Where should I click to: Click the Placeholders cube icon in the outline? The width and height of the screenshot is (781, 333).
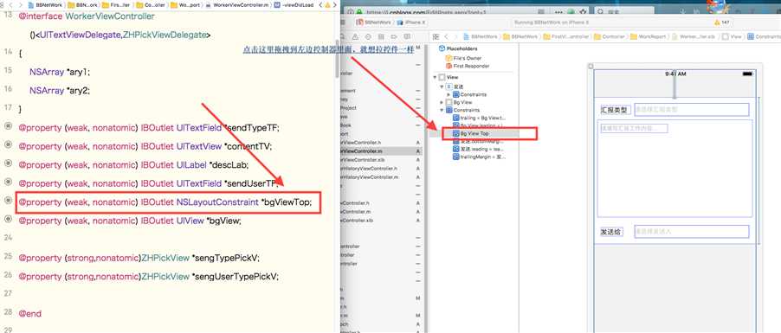pos(442,48)
